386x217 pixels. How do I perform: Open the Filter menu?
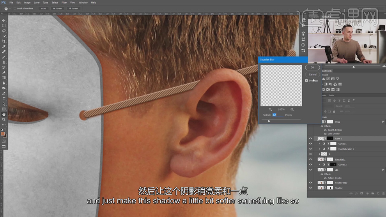(x=64, y=3)
